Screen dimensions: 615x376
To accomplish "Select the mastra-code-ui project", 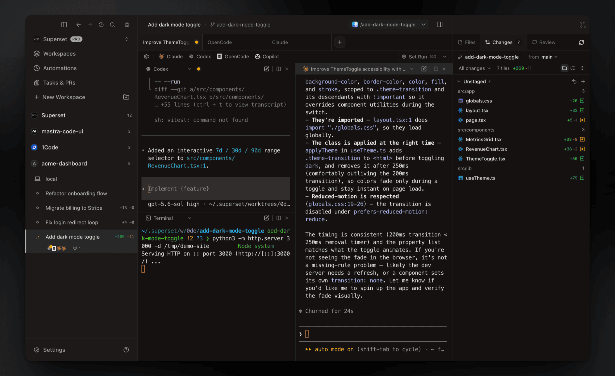I will pyautogui.click(x=81, y=131).
